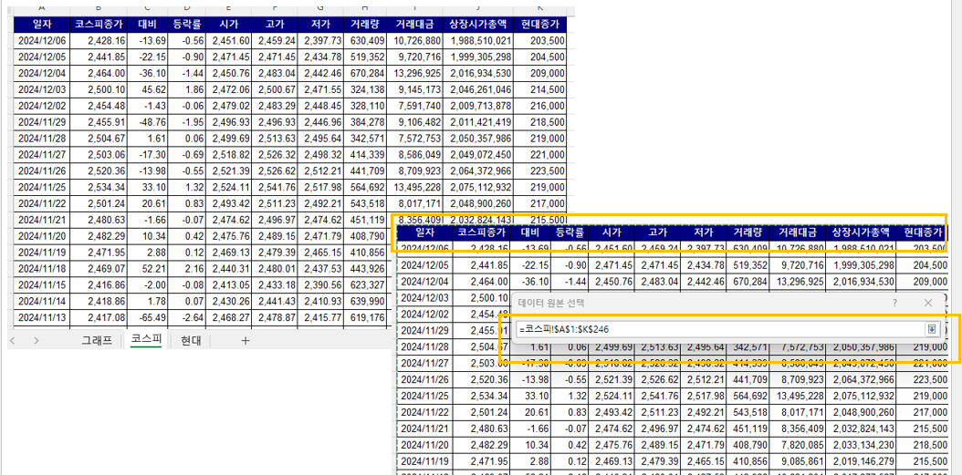962x475 pixels.
Task: Select 2024/12/05 date in worksheet behind dialog
Action: point(426,264)
